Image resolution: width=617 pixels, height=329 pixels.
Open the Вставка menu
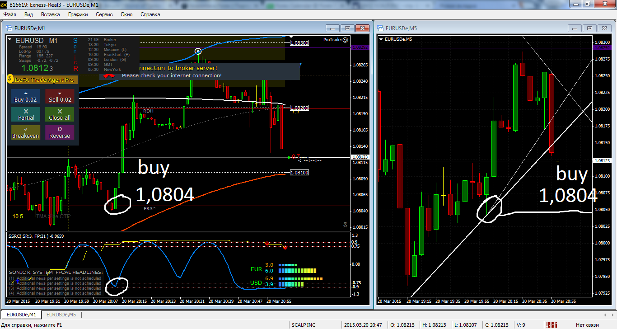(x=50, y=14)
